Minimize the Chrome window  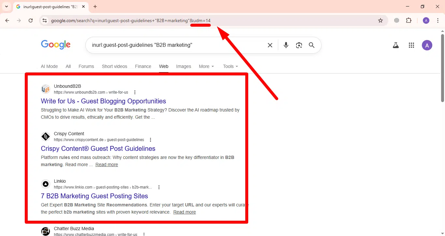coord(408,7)
